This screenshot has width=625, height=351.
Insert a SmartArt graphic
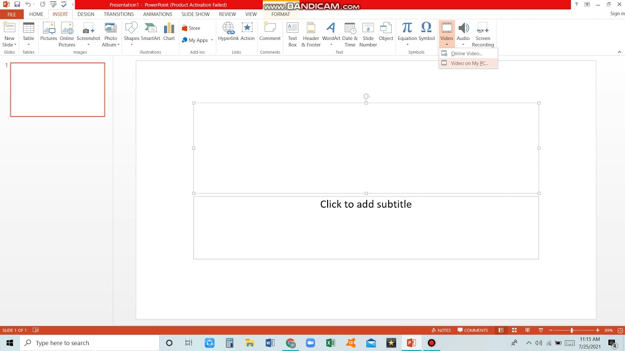150,32
